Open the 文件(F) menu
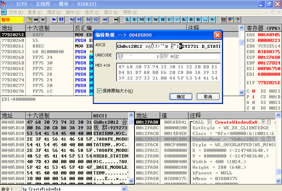Image resolution: width=282 pixels, height=191 pixels. point(16,12)
